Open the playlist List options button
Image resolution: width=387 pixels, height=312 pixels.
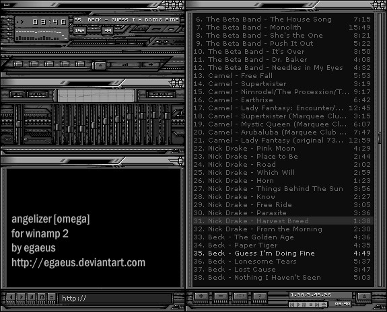point(365,296)
